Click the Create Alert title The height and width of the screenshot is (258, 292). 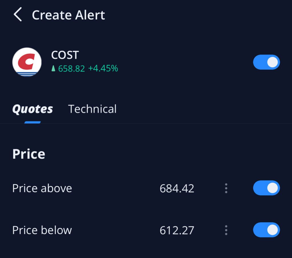[68, 15]
